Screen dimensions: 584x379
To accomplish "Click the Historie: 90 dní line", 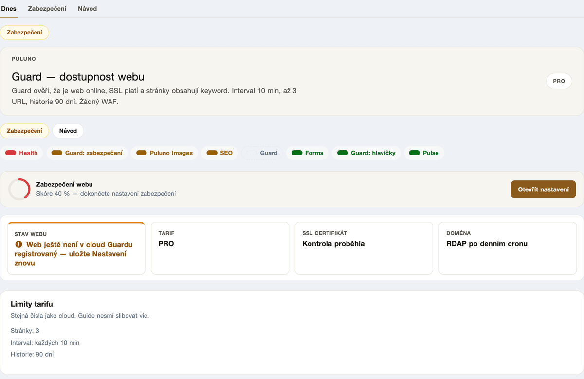I will click(32, 354).
